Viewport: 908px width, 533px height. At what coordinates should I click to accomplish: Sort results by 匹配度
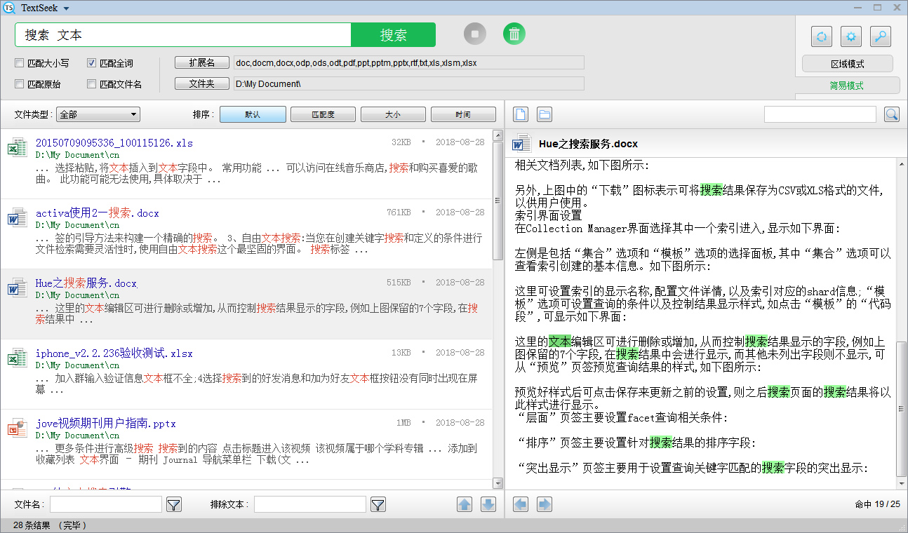(x=323, y=114)
